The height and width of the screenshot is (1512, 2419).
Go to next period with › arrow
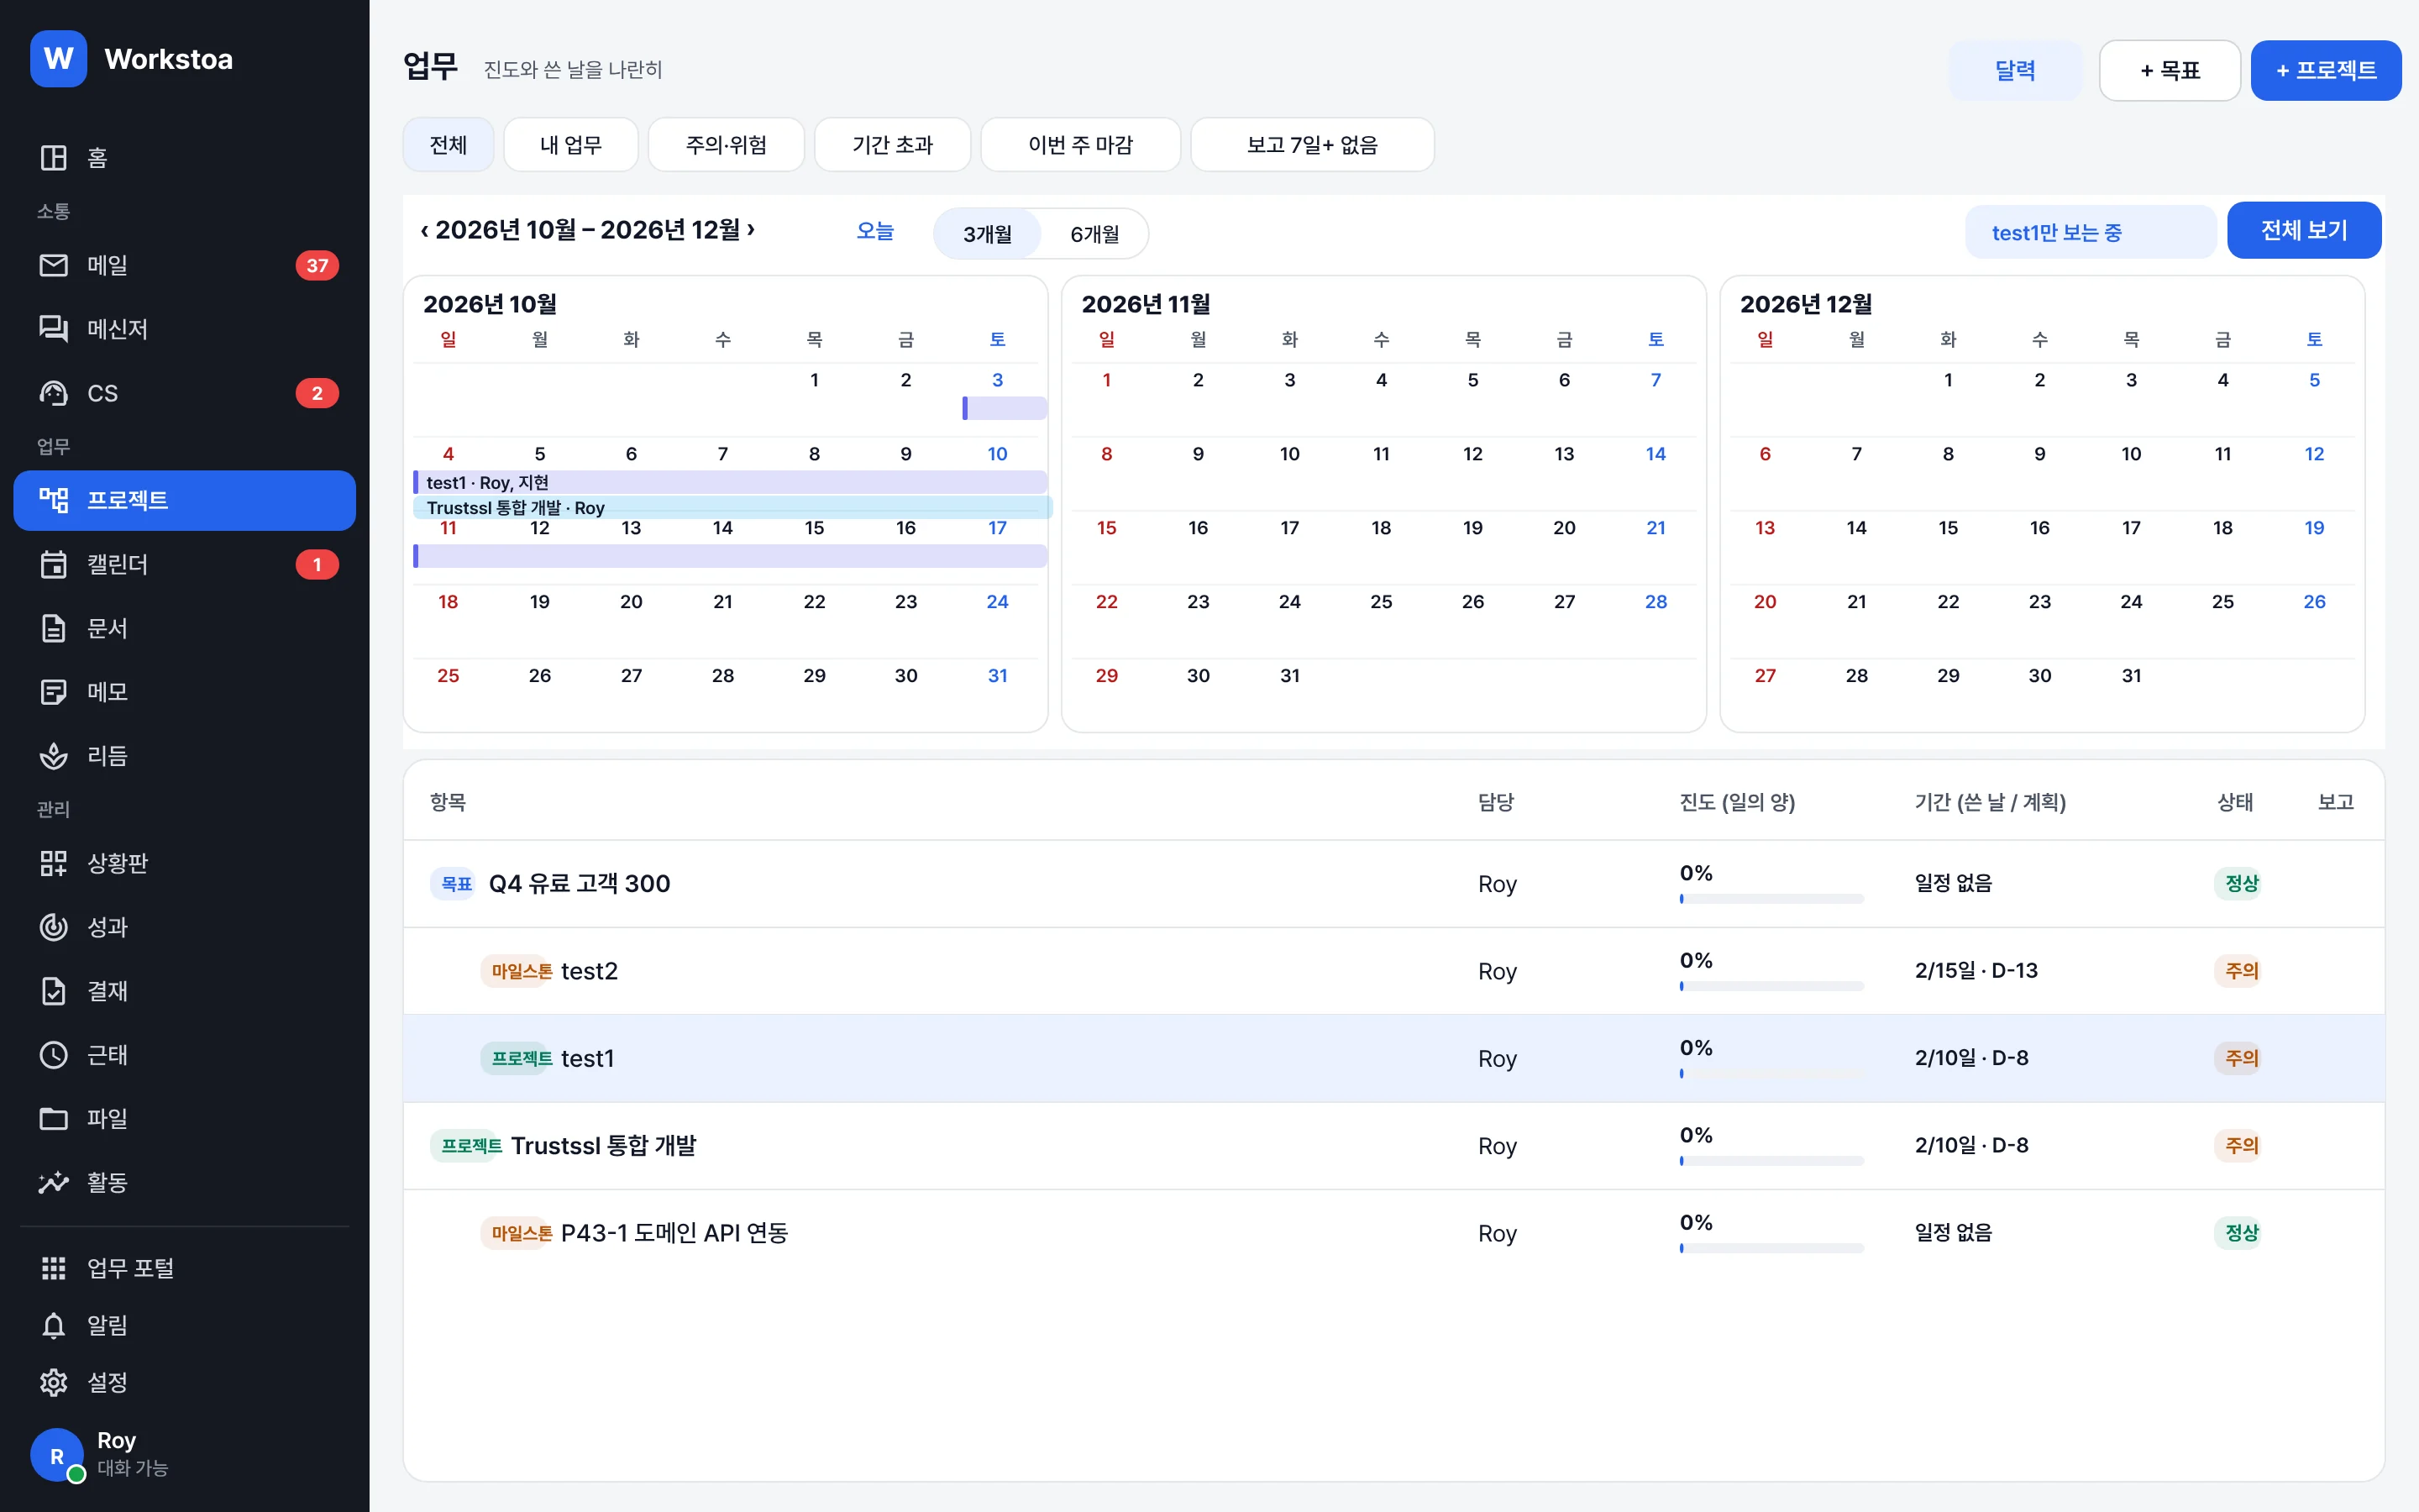click(x=751, y=230)
